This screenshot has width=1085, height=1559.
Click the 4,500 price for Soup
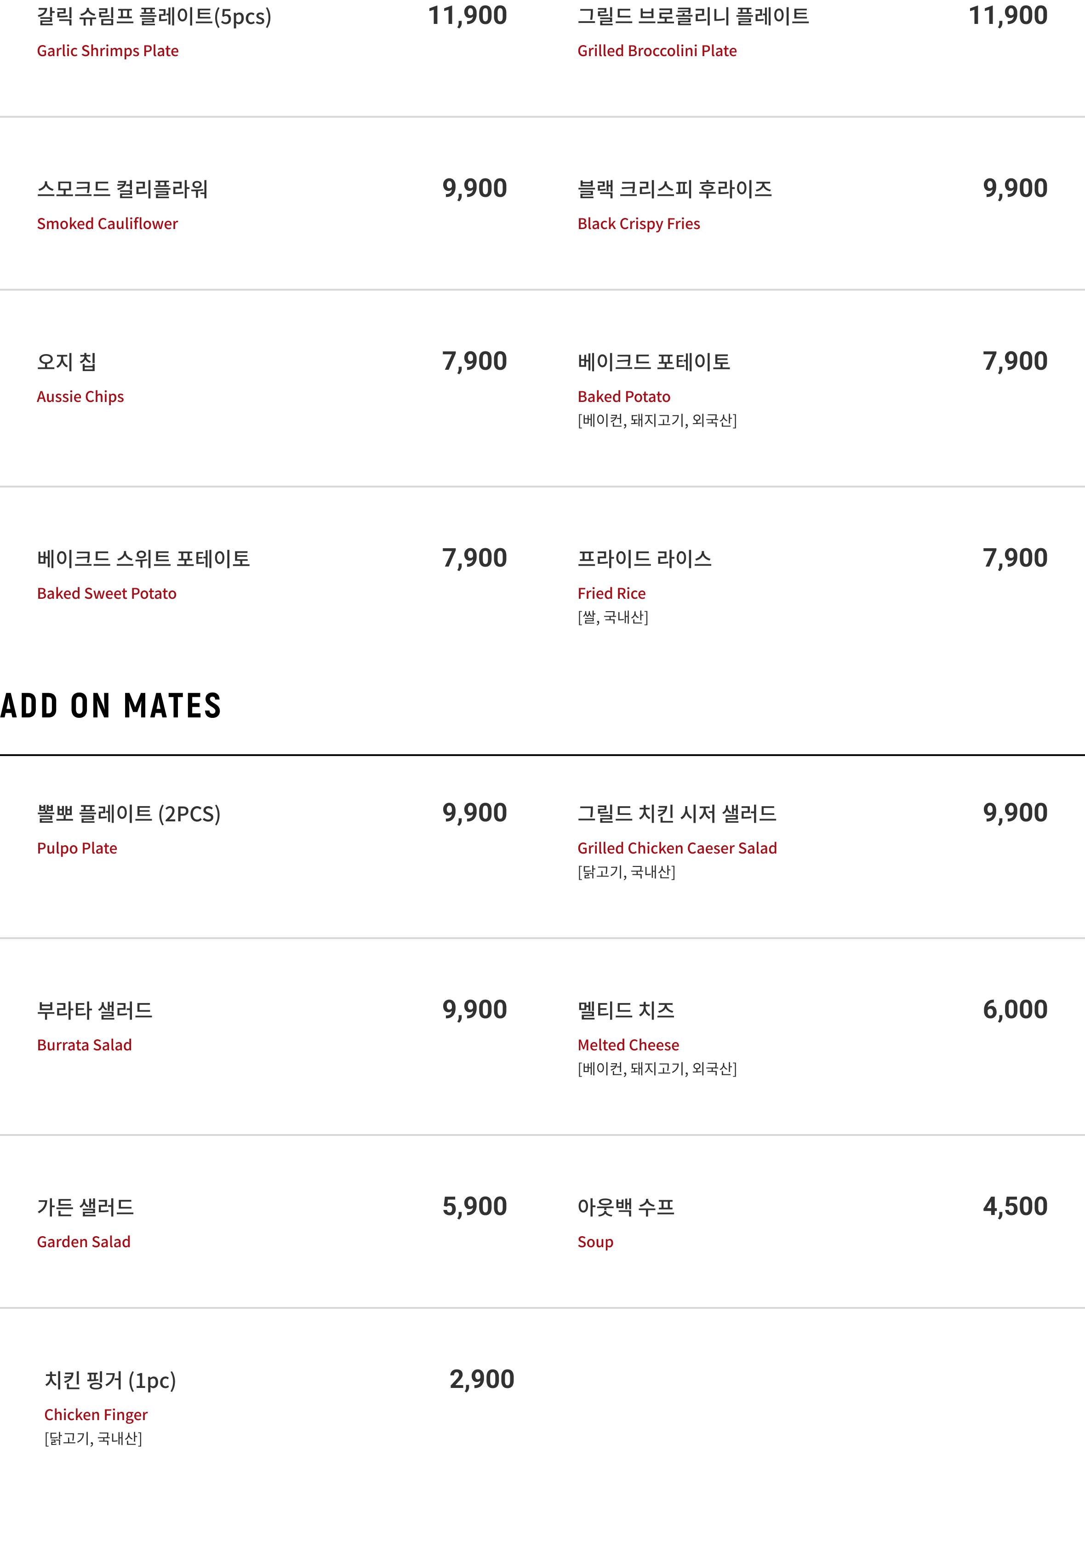(1015, 1207)
